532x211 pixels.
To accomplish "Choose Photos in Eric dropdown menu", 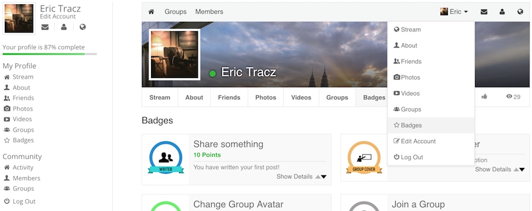I will (x=431, y=78).
